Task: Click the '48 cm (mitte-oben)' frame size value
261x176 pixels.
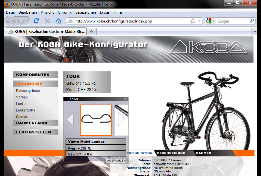Action: click(x=168, y=168)
